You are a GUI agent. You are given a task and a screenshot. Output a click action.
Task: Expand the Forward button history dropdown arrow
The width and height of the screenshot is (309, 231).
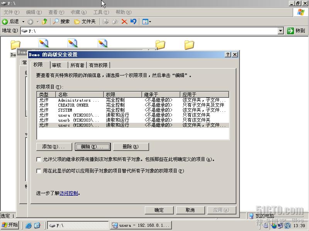(x=37, y=22)
